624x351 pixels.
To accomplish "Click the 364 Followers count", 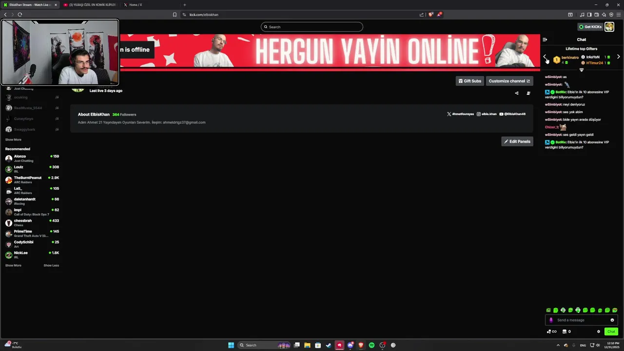I will tap(124, 115).
